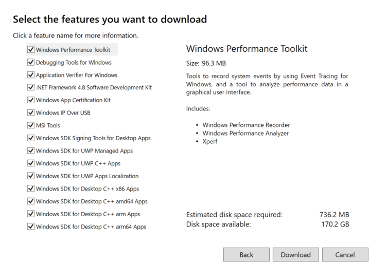Uncheck Windows SDK for UWP Managed Apps
369x264 pixels.
31,151
